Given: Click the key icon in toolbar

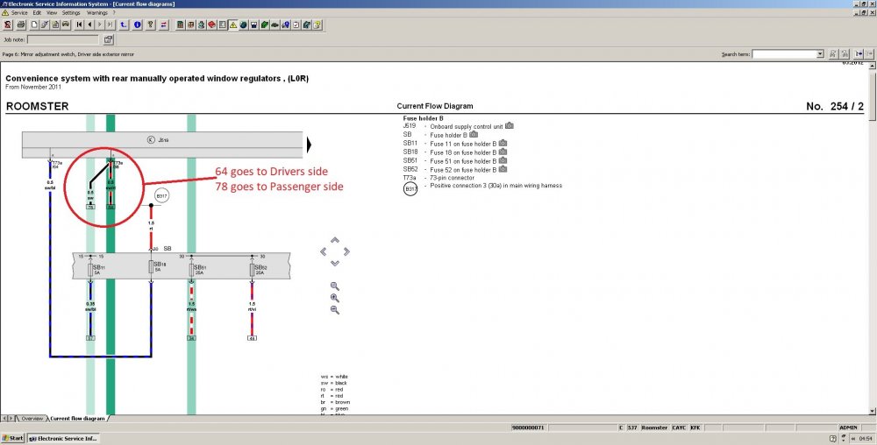Looking at the screenshot, I should click(151, 25).
